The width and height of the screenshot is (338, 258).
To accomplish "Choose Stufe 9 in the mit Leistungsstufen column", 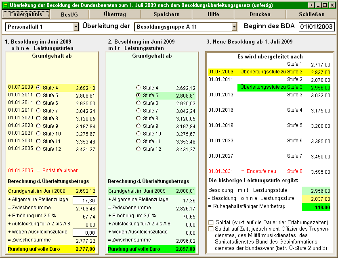I will tap(139, 126).
